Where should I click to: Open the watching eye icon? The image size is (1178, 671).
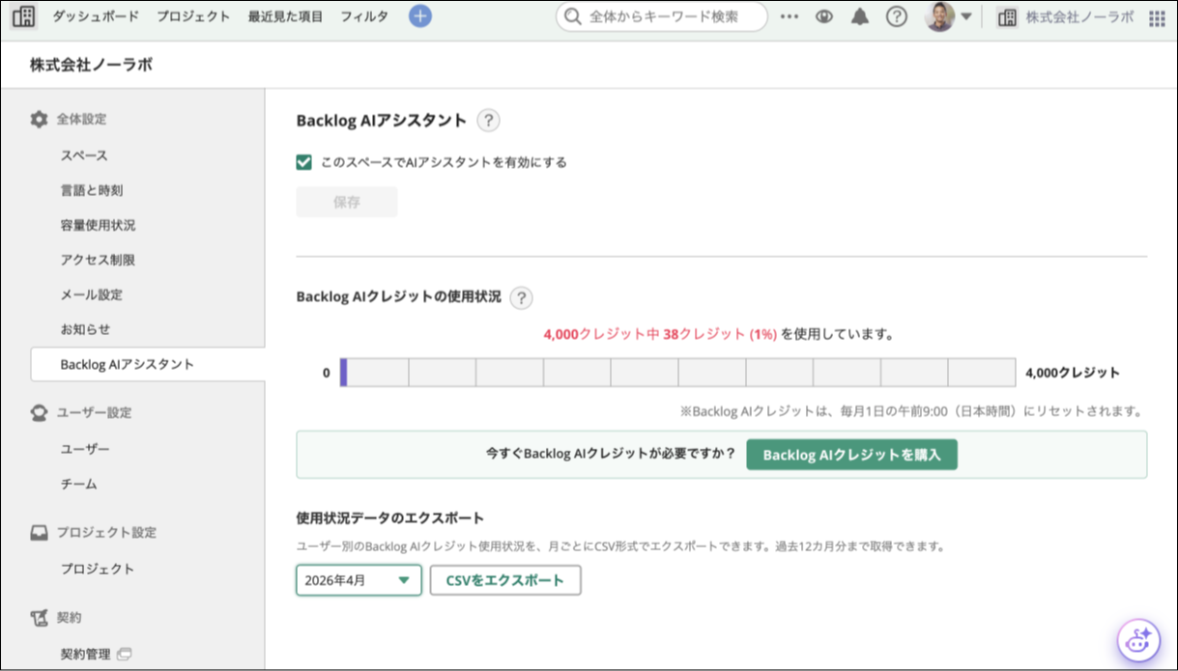[x=824, y=16]
